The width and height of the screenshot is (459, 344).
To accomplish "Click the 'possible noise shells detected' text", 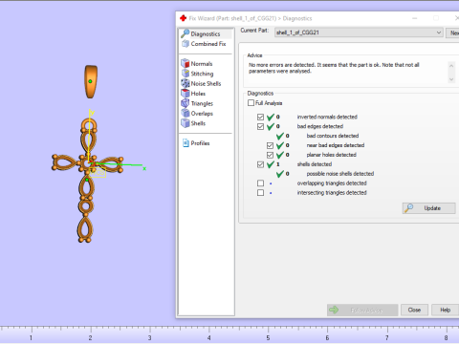I will point(340,174).
